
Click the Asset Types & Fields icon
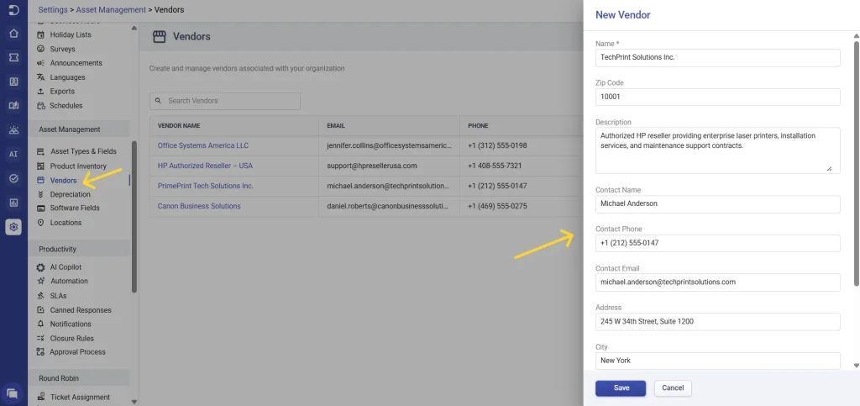point(40,151)
